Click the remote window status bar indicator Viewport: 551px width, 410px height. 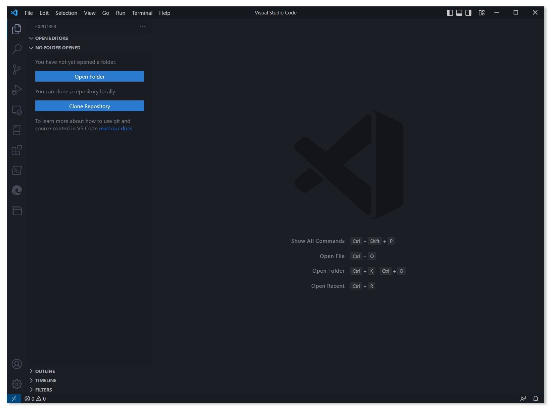[14, 399]
